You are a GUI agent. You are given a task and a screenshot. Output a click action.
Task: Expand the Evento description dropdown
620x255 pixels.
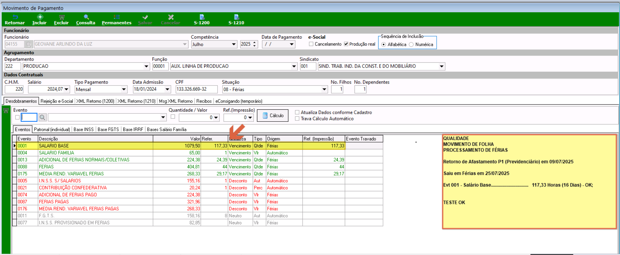coord(163,118)
